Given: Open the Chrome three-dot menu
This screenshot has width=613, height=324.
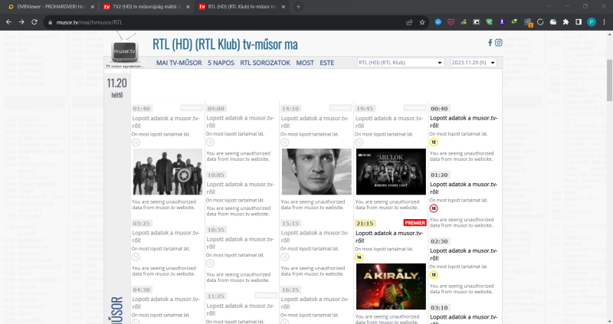Looking at the screenshot, I should [x=605, y=22].
